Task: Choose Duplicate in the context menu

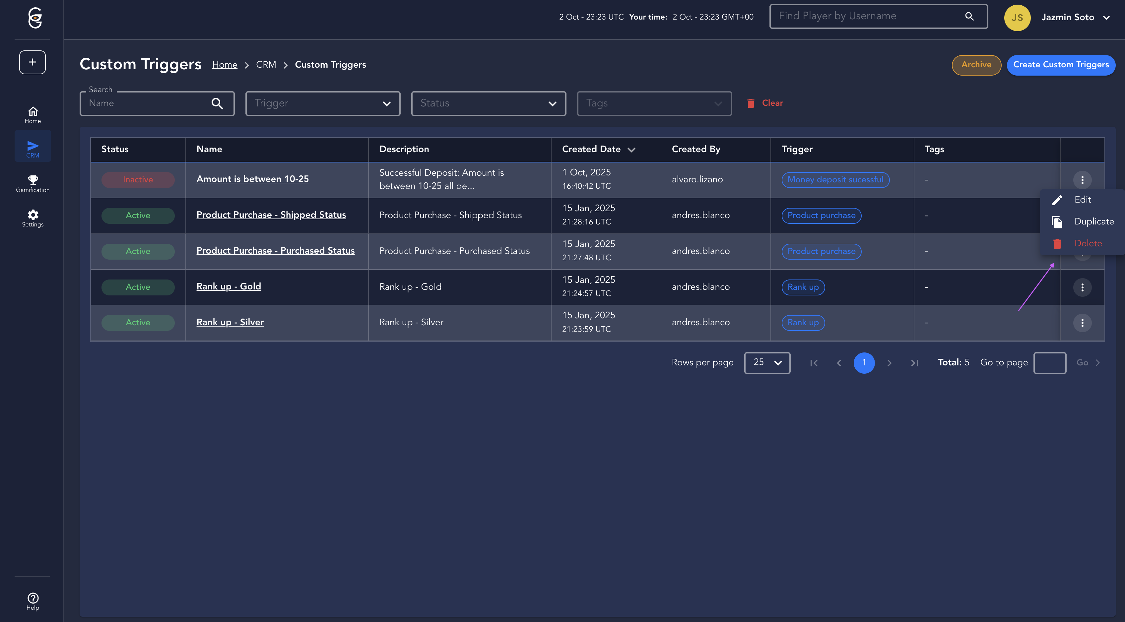Action: click(x=1093, y=222)
